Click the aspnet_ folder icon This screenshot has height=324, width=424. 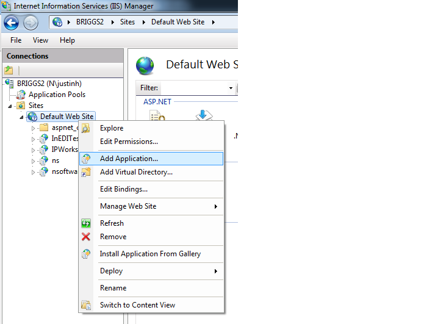(x=43, y=128)
